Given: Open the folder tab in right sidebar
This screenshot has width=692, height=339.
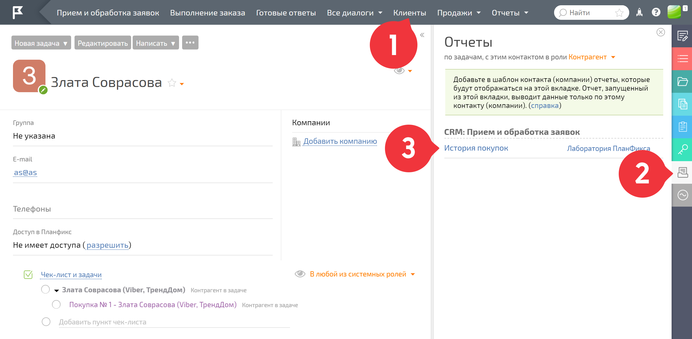Looking at the screenshot, I should (682, 81).
